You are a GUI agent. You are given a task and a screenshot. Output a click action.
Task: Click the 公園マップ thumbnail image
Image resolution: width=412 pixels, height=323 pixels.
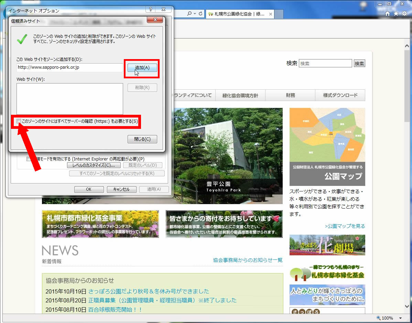coord(327,147)
